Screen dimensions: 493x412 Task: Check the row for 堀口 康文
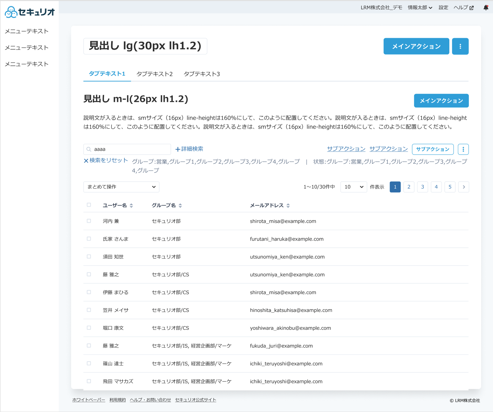pos(89,328)
